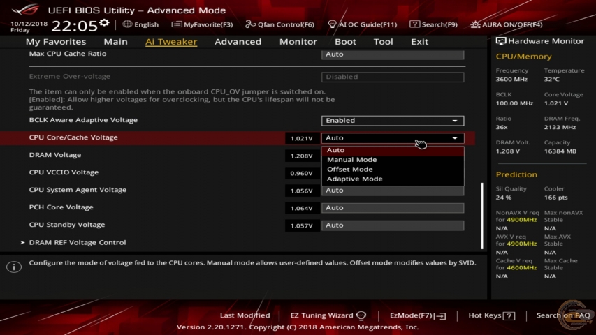The width and height of the screenshot is (596, 335).
Task: Click the Hardware Monitor display icon
Action: (501, 41)
